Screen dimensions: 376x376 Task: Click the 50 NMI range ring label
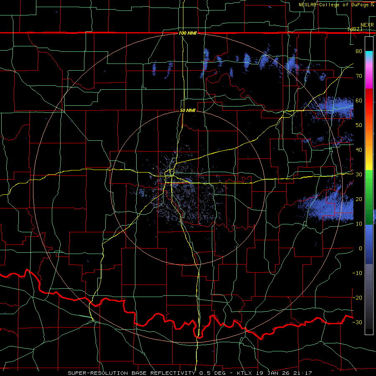click(x=188, y=111)
